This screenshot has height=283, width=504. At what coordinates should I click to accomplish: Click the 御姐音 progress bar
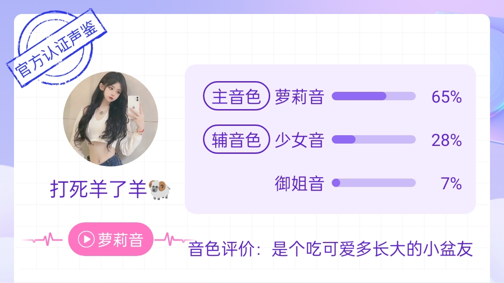point(373,183)
